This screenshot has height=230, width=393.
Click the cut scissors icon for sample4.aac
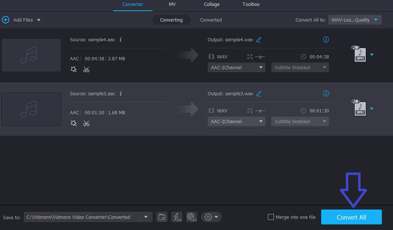click(x=86, y=70)
